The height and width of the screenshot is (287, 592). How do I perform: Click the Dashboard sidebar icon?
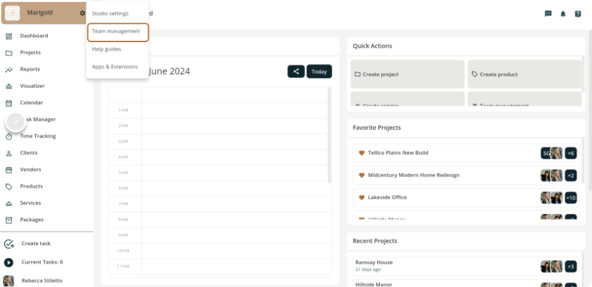9,36
